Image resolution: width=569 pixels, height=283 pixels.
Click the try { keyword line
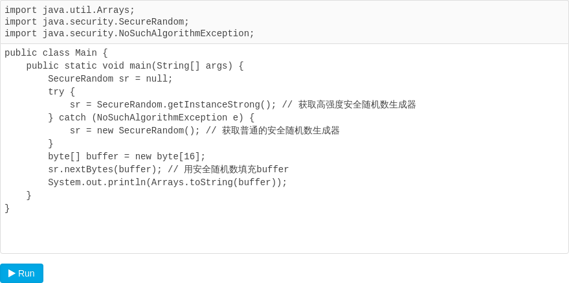(x=61, y=92)
